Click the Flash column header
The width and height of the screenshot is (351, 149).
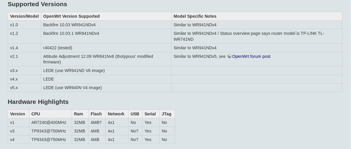click(x=97, y=114)
